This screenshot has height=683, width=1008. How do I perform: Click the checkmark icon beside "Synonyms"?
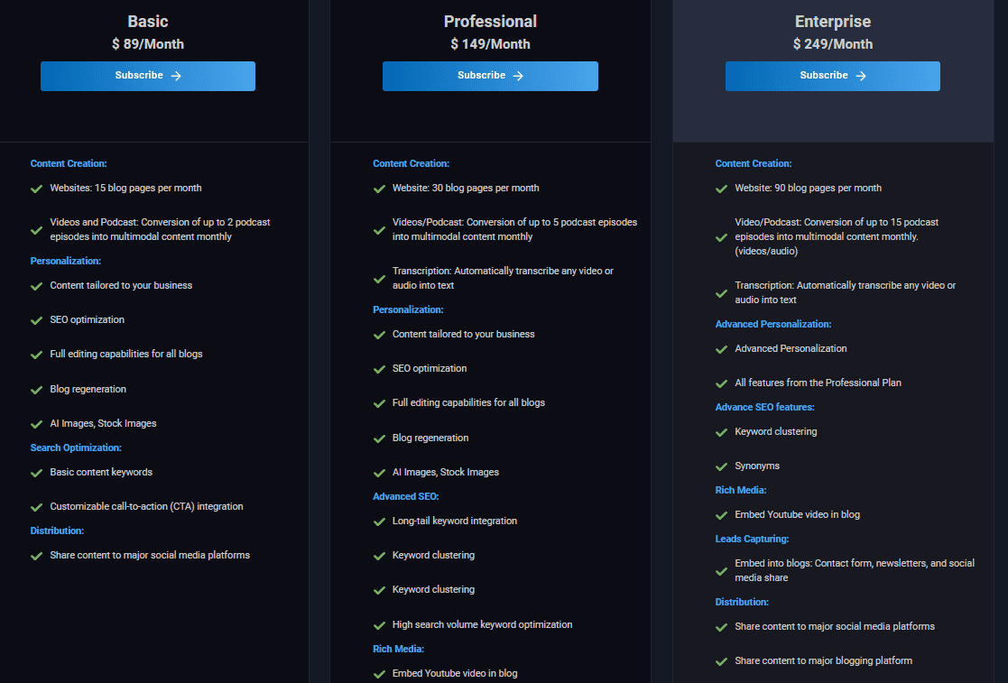[722, 466]
